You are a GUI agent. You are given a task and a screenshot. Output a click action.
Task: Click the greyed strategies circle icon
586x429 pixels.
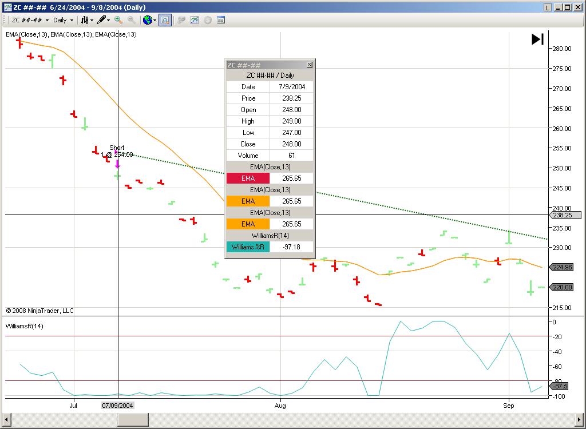[208, 20]
